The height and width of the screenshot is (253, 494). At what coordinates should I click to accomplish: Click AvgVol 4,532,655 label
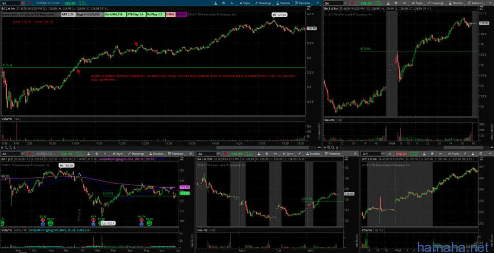tap(90, 14)
